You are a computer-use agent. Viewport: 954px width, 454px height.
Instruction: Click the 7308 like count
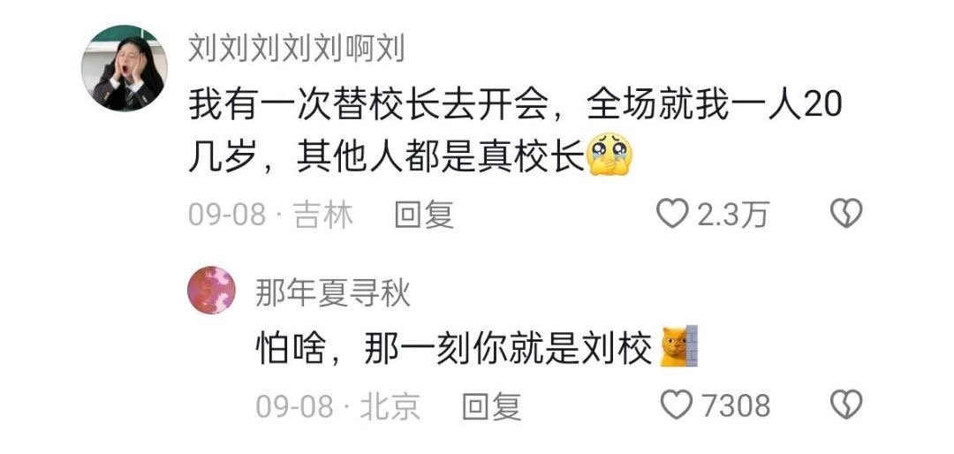pos(736,406)
